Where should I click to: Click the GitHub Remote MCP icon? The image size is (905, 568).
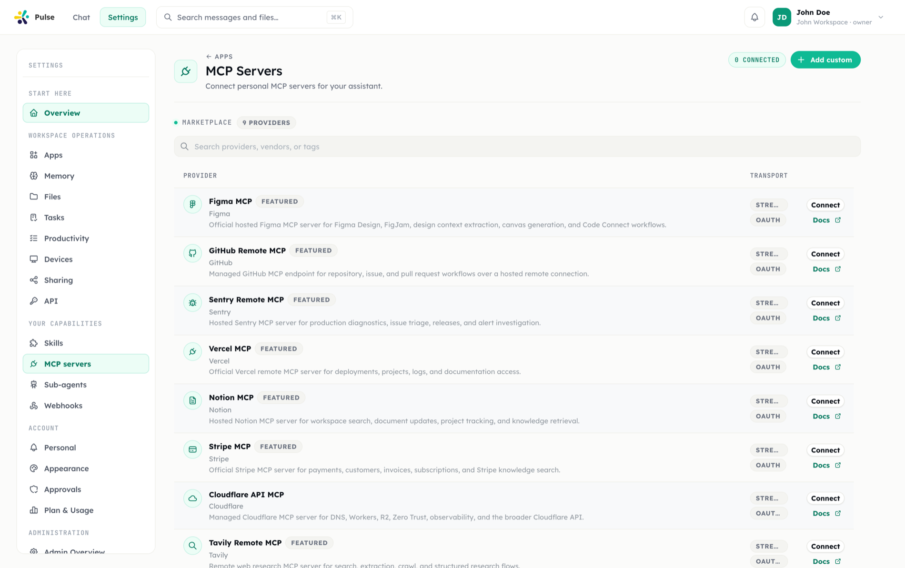coord(192,253)
